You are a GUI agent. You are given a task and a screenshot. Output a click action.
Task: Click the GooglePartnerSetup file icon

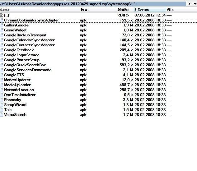[1, 60]
